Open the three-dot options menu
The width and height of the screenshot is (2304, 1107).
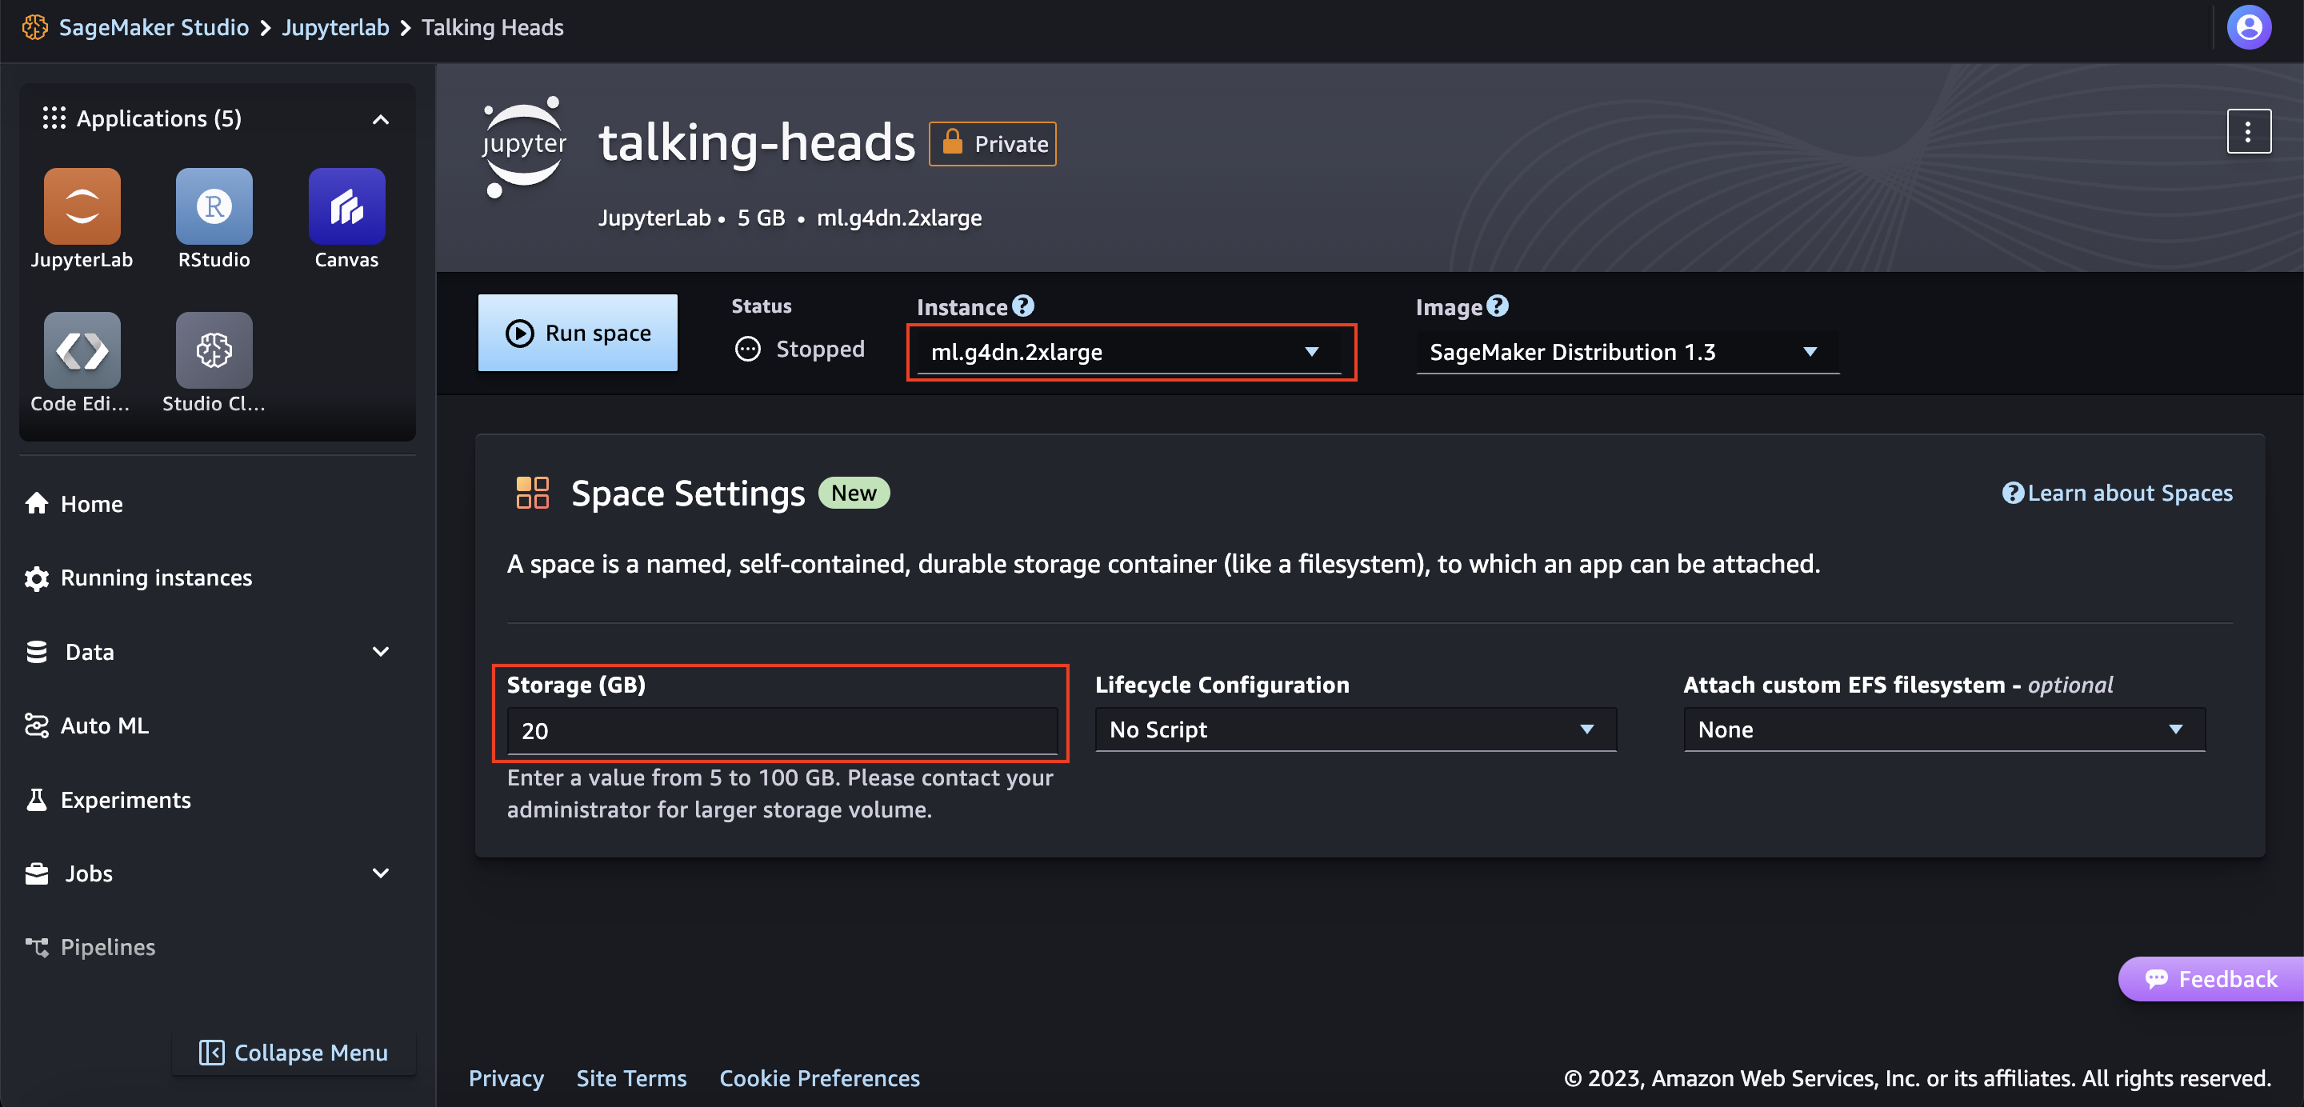coord(2248,132)
